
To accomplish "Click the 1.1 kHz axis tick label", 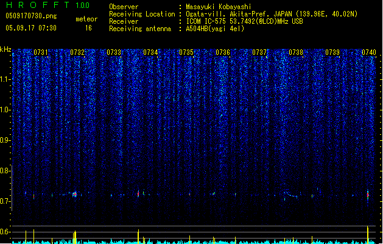I will pos(5,79).
